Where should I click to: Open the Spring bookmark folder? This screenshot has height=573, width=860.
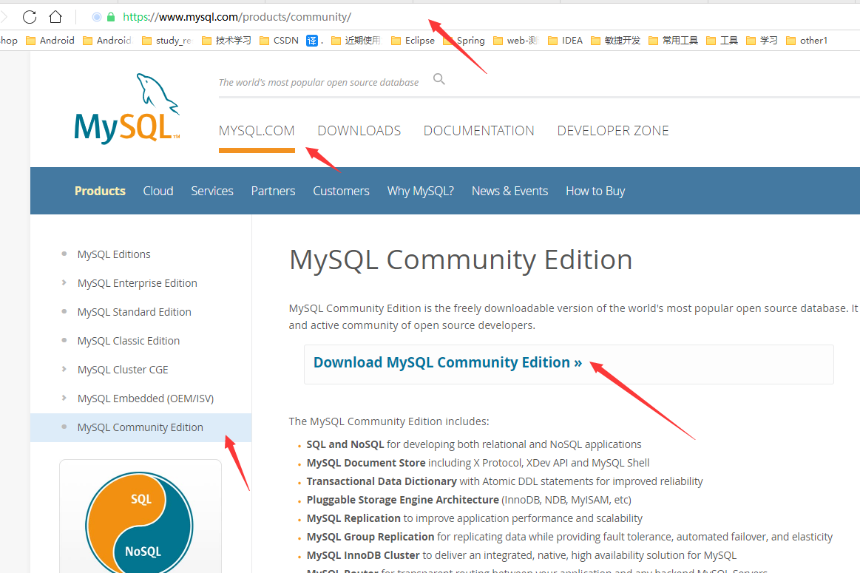pyautogui.click(x=464, y=41)
